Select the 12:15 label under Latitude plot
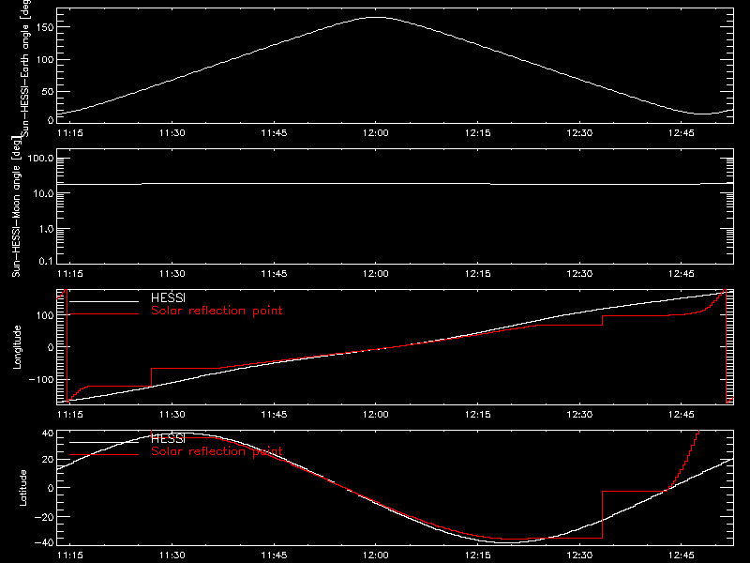This screenshot has width=750, height=563. click(477, 555)
